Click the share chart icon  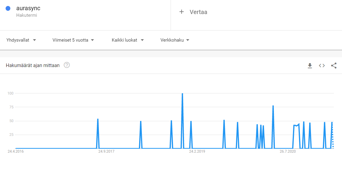[334, 66]
